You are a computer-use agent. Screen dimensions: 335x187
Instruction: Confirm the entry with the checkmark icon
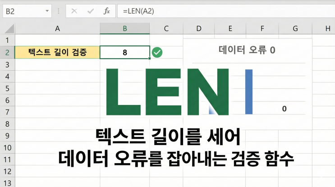click(x=91, y=11)
